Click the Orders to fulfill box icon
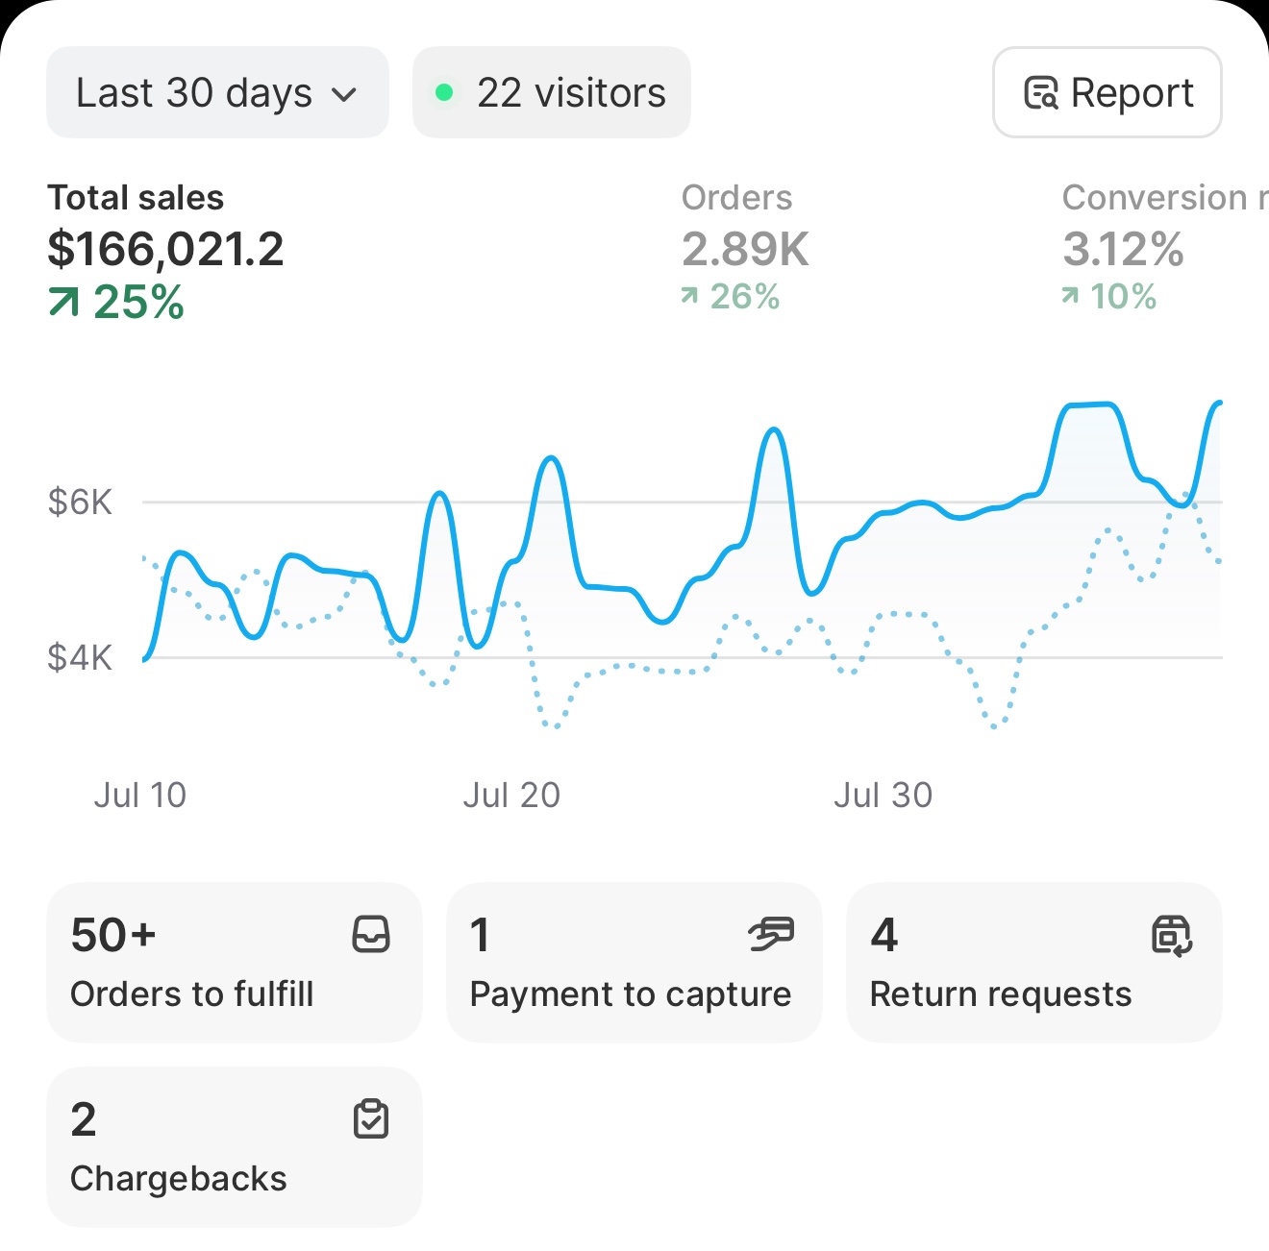Image resolution: width=1269 pixels, height=1251 pixels. pyautogui.click(x=370, y=935)
